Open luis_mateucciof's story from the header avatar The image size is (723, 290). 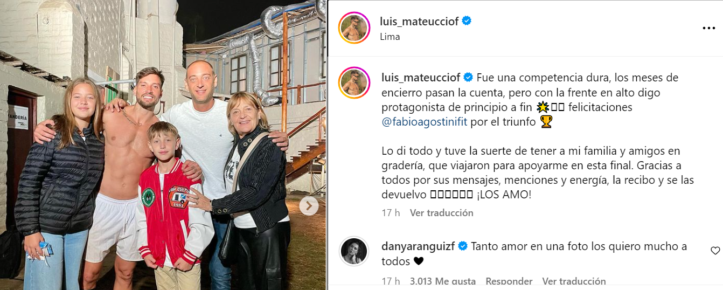point(354,27)
